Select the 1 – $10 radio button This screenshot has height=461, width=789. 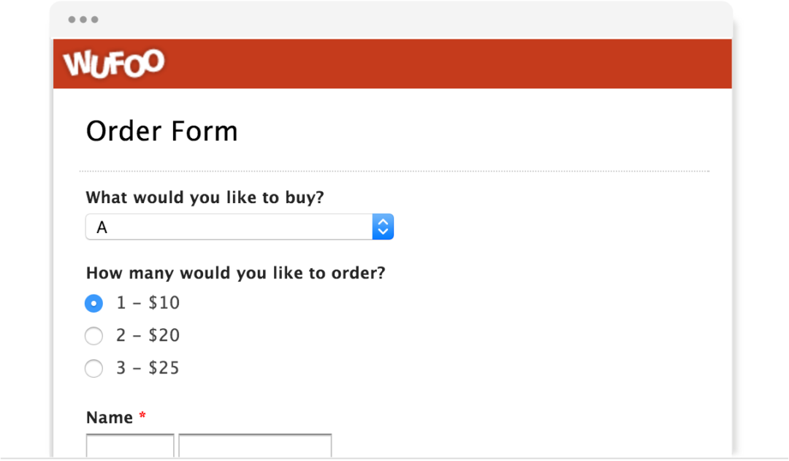click(94, 303)
